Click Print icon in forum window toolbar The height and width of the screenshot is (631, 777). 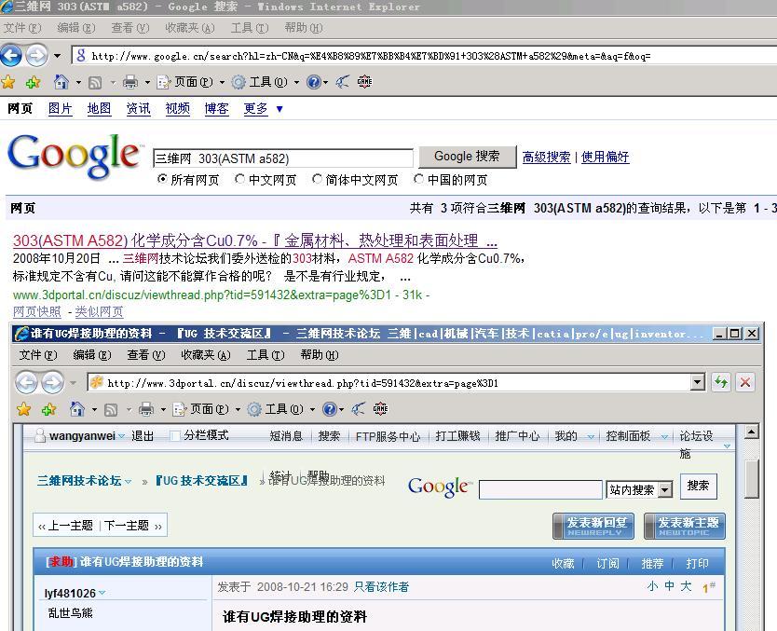146,409
